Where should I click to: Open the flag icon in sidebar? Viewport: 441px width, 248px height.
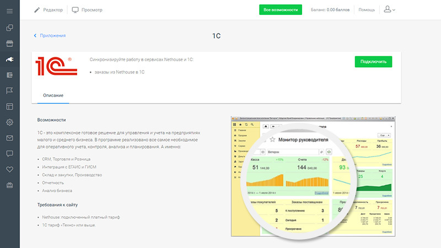(9, 90)
